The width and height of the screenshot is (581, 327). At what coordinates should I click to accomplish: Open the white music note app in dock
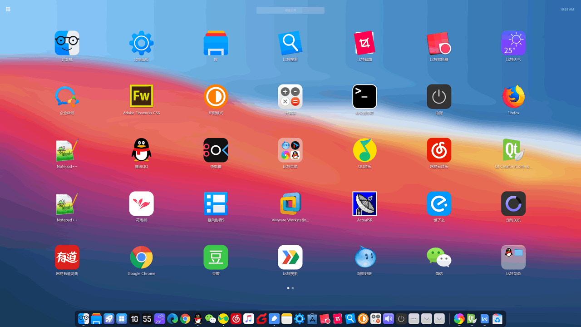[249, 319]
